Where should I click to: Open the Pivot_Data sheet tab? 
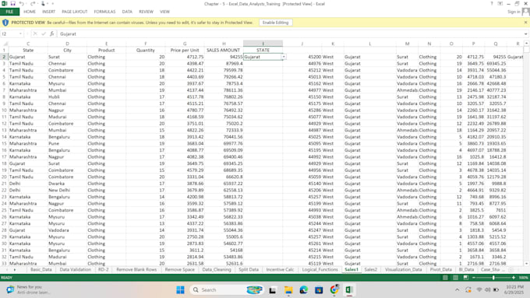point(441,270)
